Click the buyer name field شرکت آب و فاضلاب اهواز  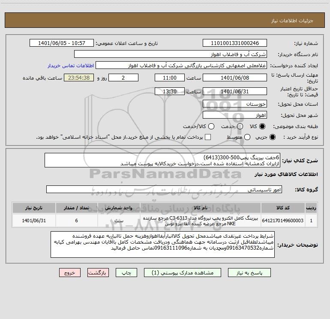(171, 54)
